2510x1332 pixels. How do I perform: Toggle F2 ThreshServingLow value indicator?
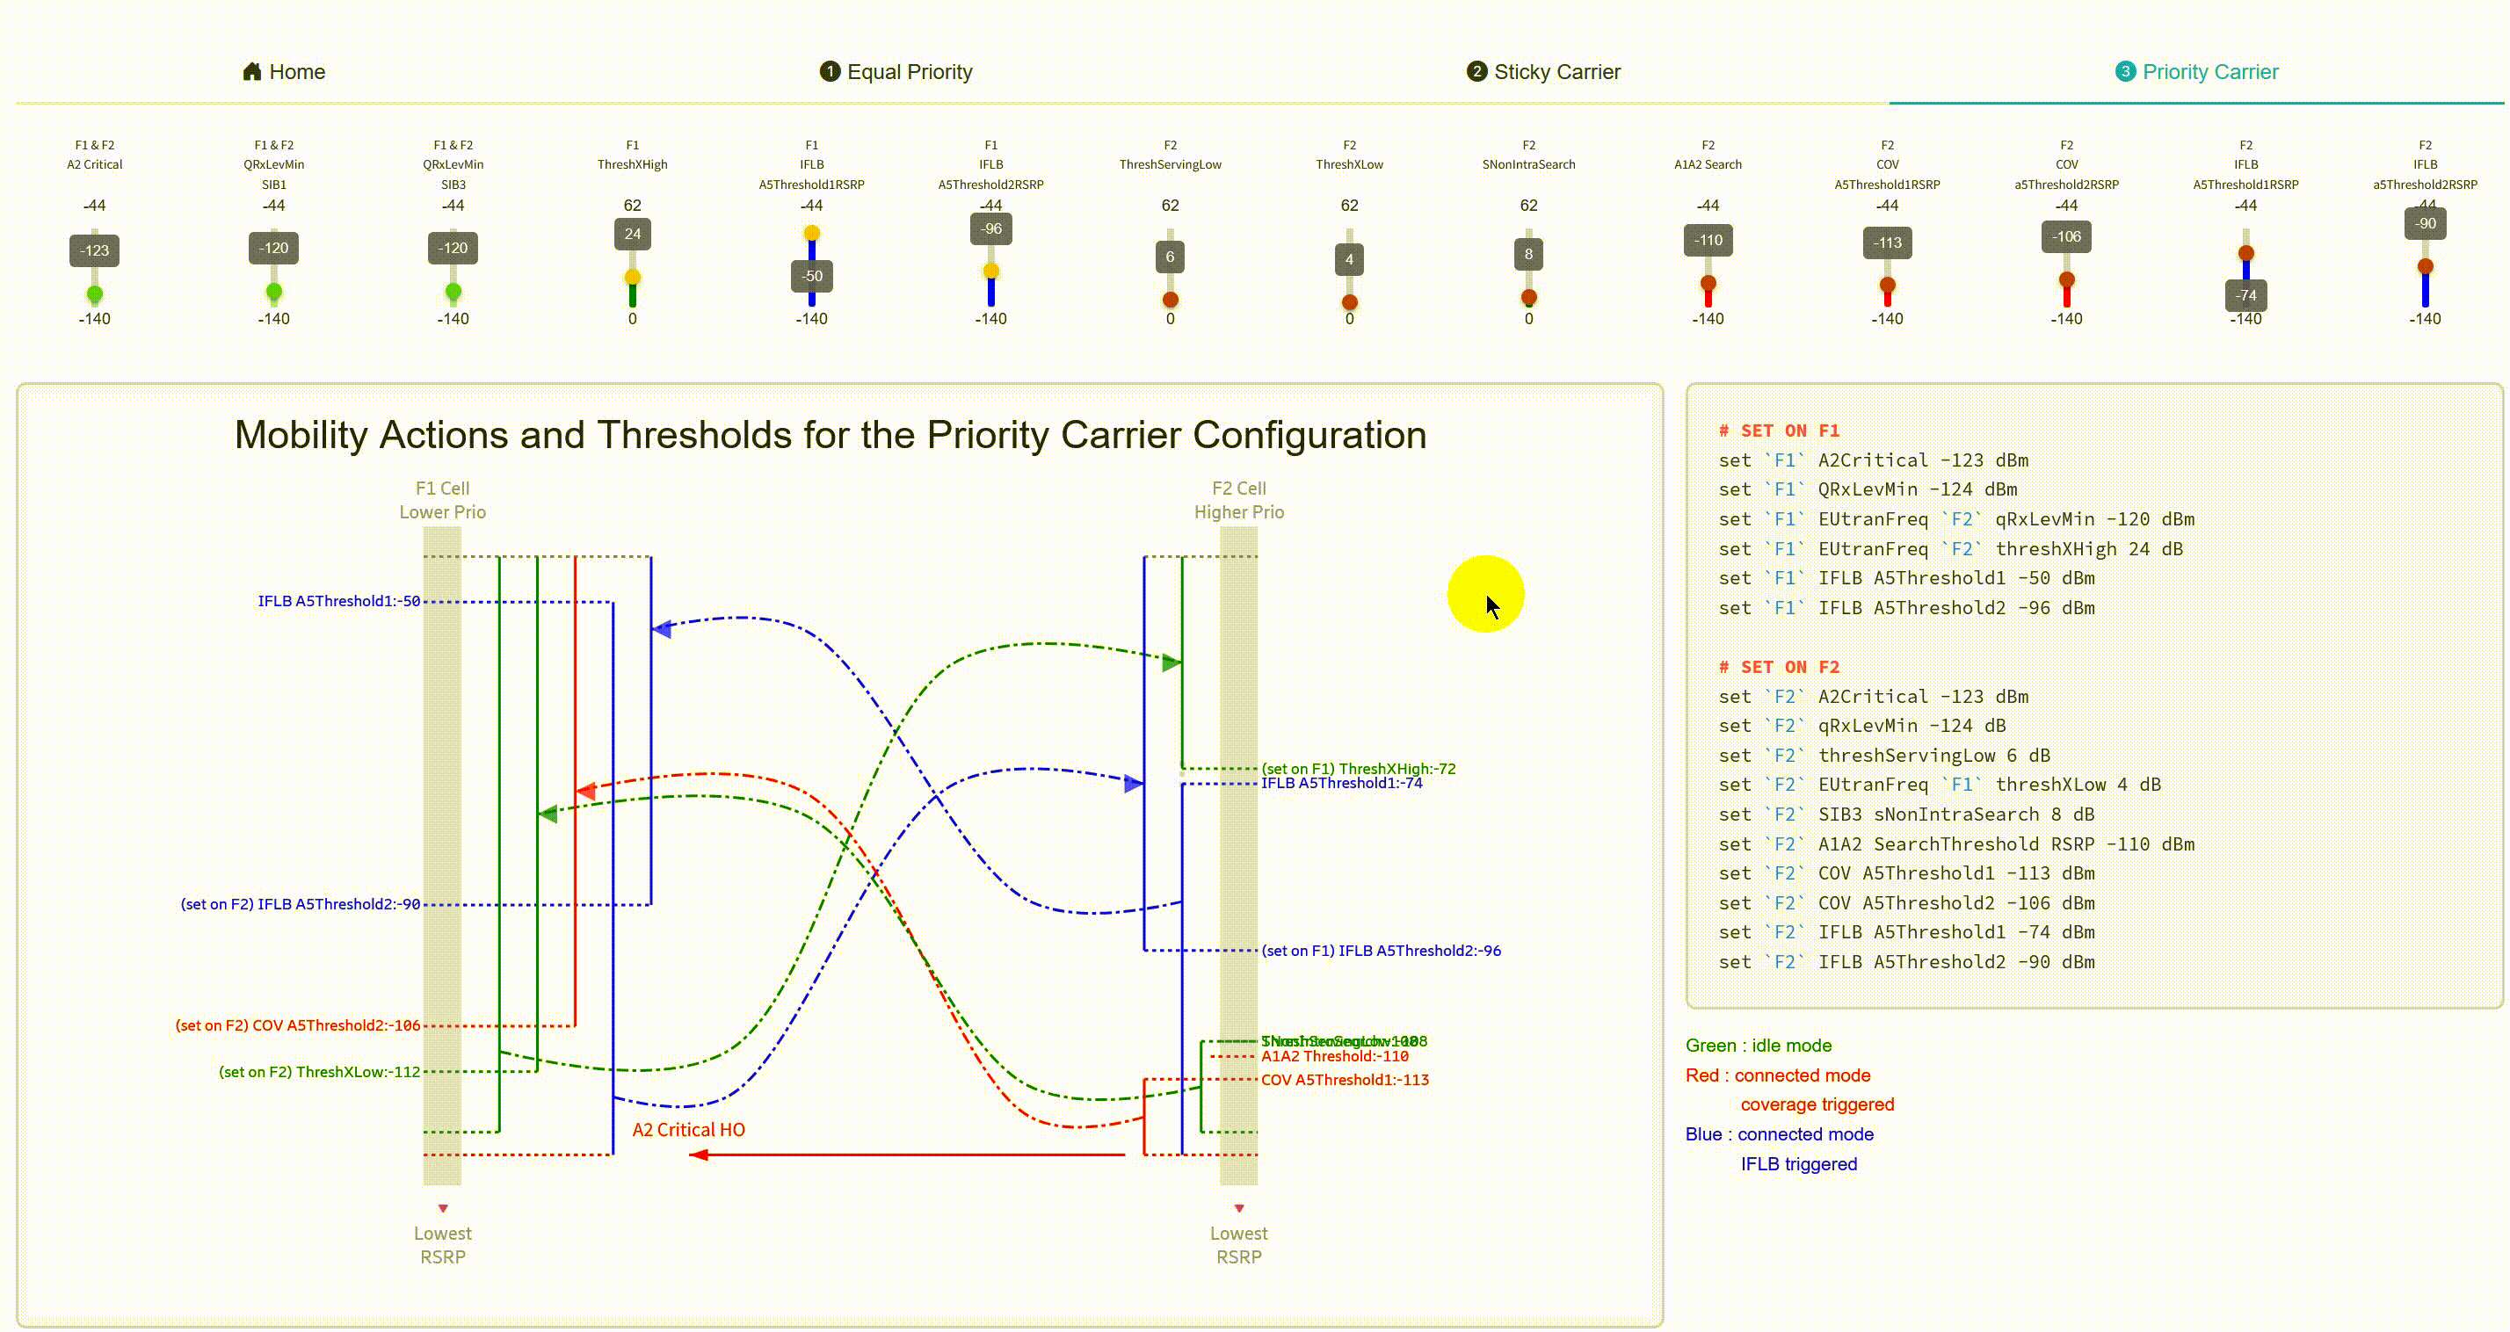click(x=1169, y=256)
